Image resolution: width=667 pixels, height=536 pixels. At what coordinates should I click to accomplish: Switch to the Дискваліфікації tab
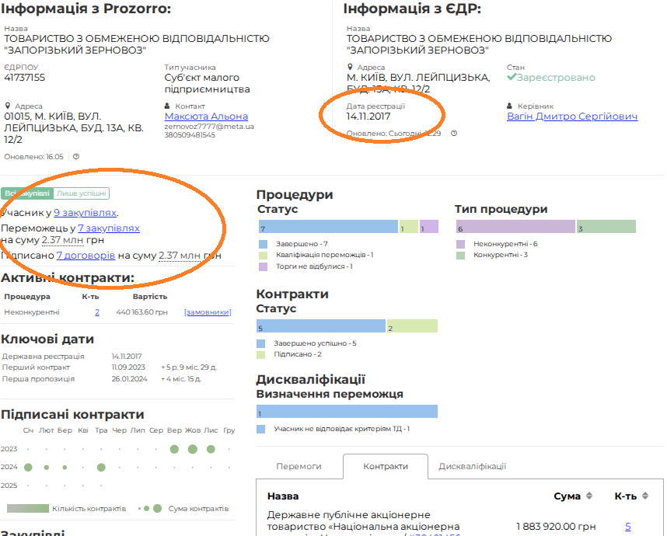tap(472, 466)
